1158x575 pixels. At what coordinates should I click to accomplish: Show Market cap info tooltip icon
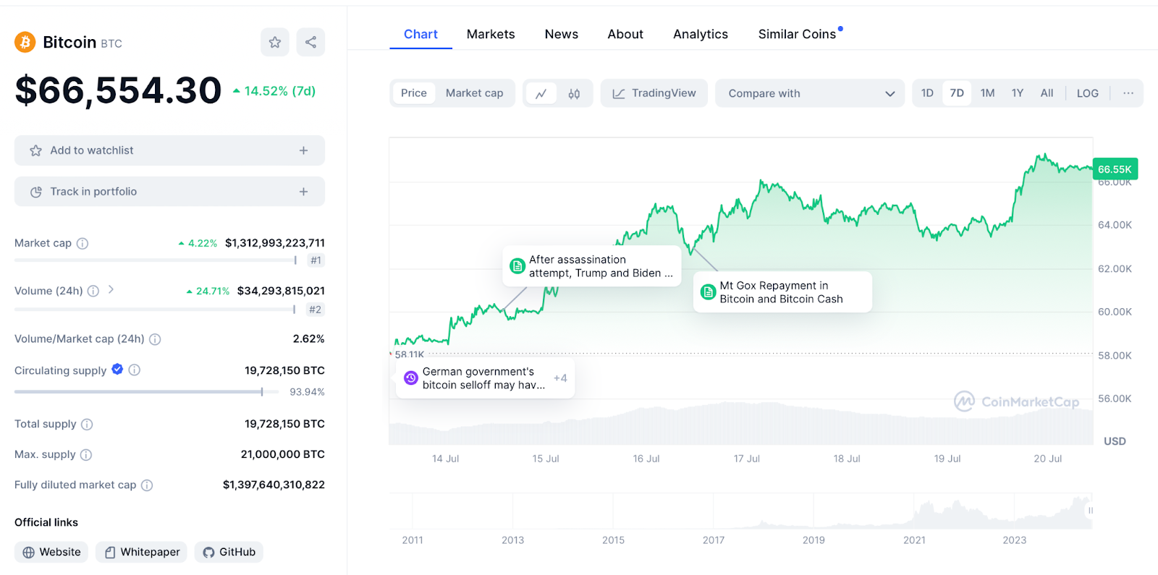point(83,243)
